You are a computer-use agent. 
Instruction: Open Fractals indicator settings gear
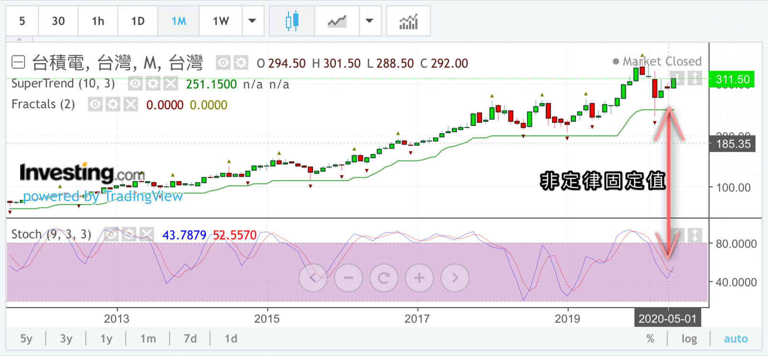[x=113, y=104]
